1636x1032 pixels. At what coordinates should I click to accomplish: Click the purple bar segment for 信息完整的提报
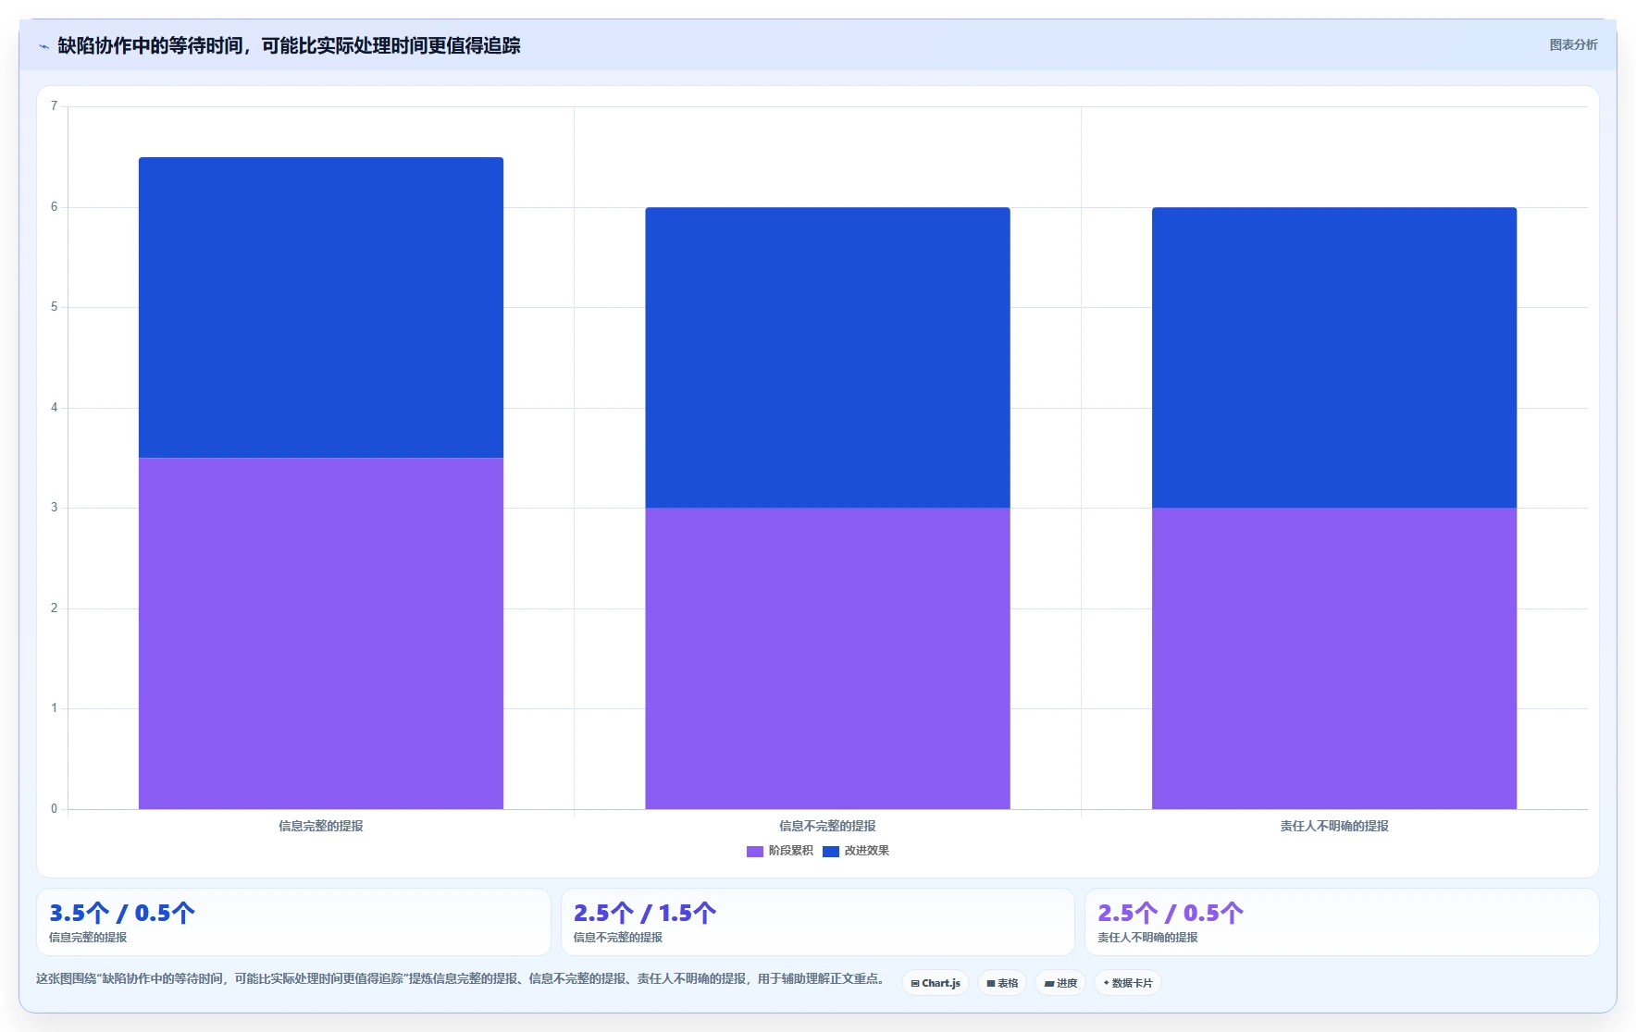pos(321,633)
